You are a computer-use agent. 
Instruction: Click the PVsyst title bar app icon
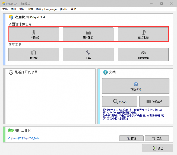[x=4, y=4]
